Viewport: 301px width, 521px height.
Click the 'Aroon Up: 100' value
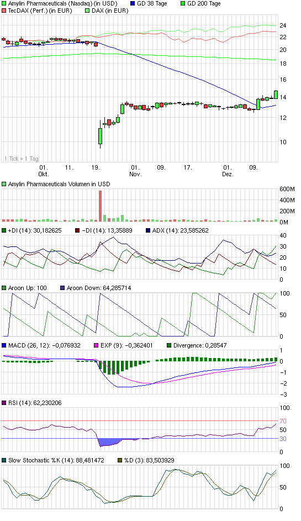point(27,288)
